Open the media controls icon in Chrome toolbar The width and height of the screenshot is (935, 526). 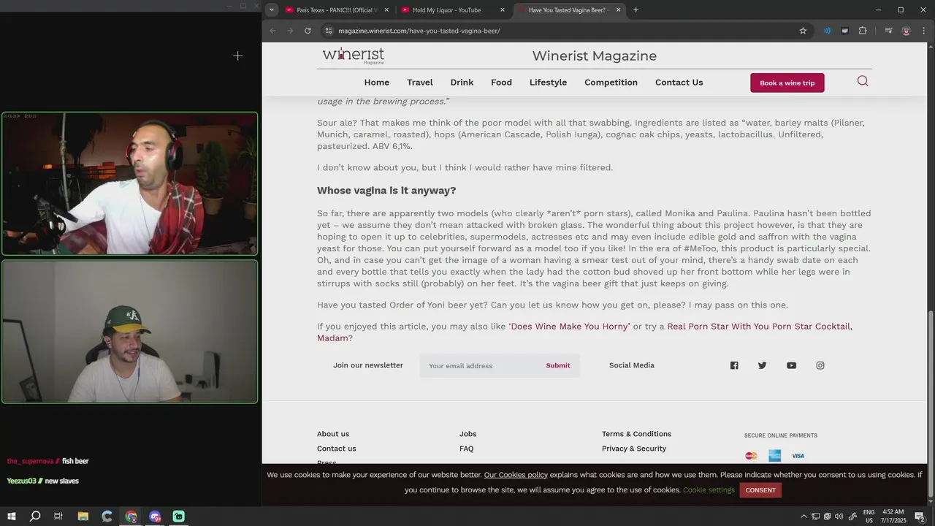click(x=888, y=31)
